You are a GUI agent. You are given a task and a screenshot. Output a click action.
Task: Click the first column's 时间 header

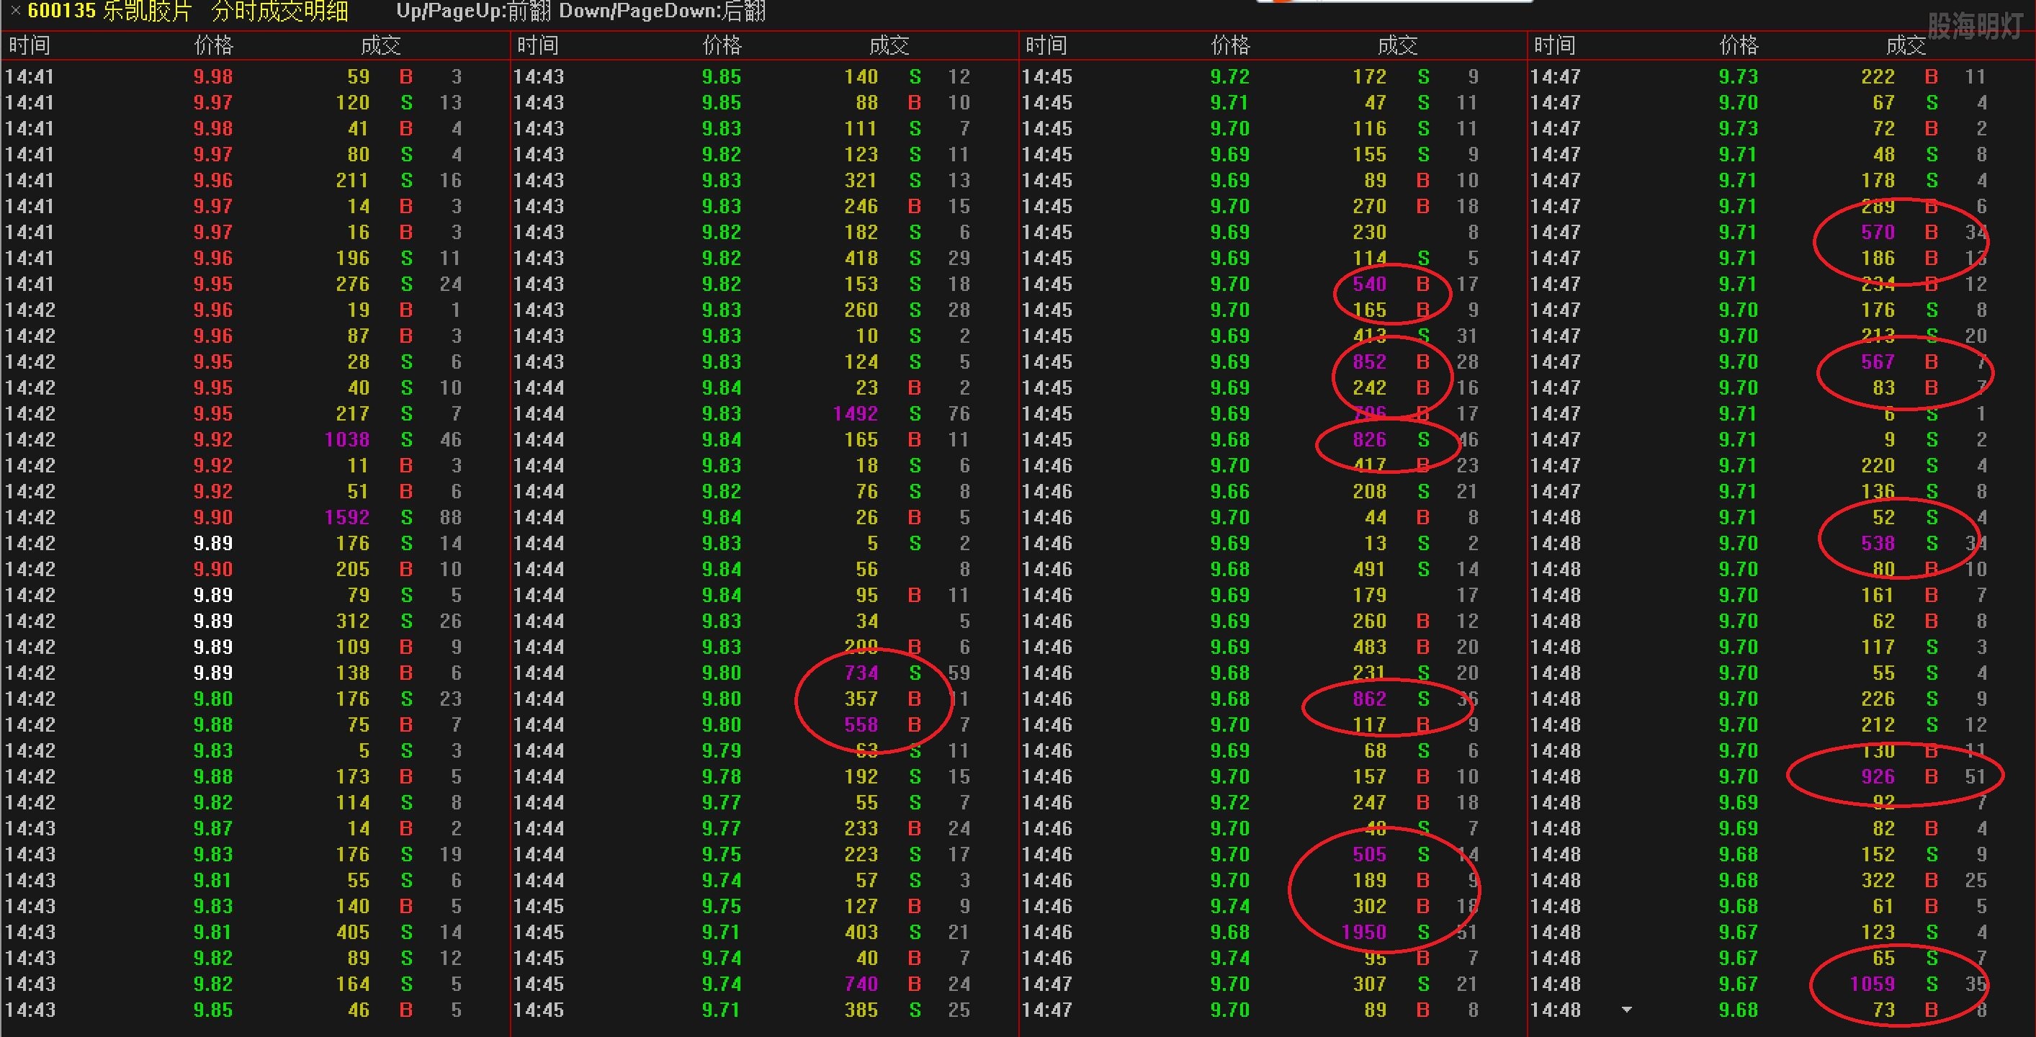click(30, 46)
